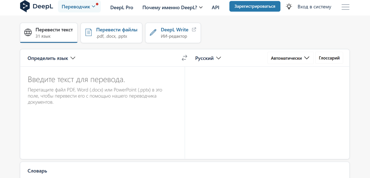Expand the Почему именно DeepL? menu
Screen dimensions: 370x178
coord(173,7)
